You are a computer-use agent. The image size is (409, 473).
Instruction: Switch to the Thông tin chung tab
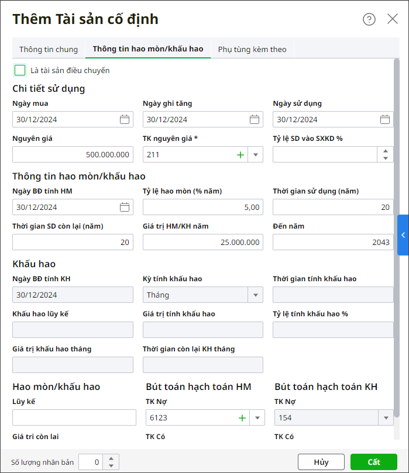click(x=49, y=49)
